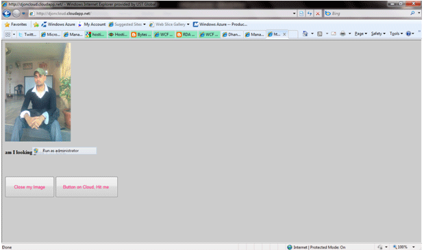The image size is (424, 250).
Task: Switch to the RDA ... tab
Action: tap(186, 34)
